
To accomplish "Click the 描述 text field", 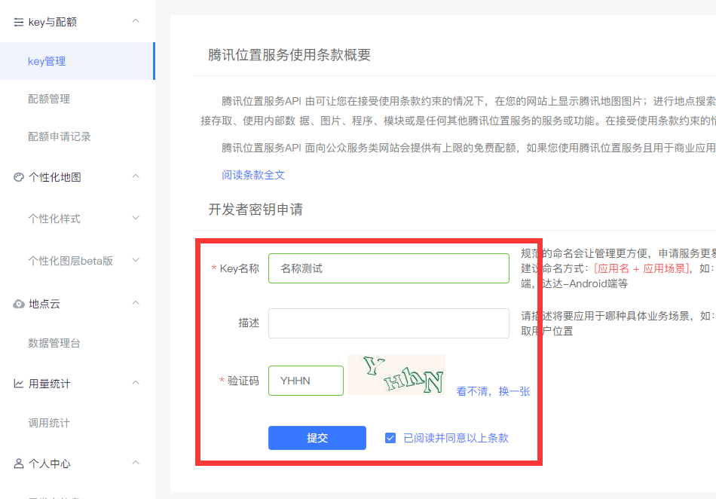I will click(x=389, y=323).
